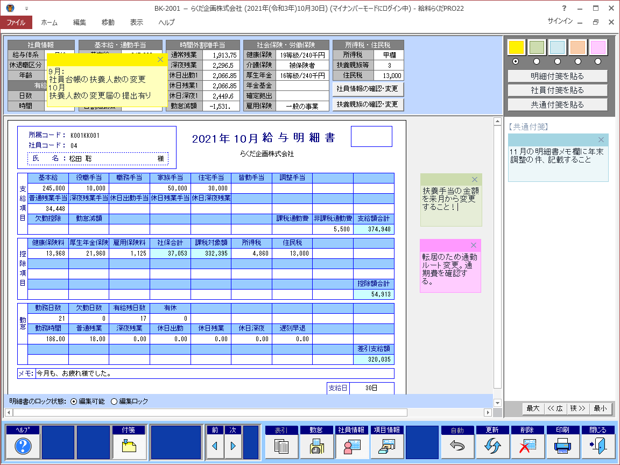Open the help question mark in title bar
The height and width of the screenshot is (465, 620).
pos(564,8)
